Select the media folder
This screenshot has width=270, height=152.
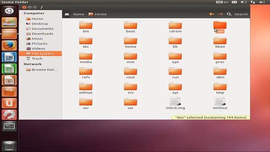pyautogui.click(x=86, y=58)
